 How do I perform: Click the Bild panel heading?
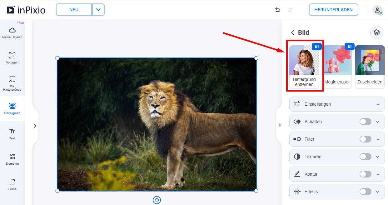(x=304, y=32)
